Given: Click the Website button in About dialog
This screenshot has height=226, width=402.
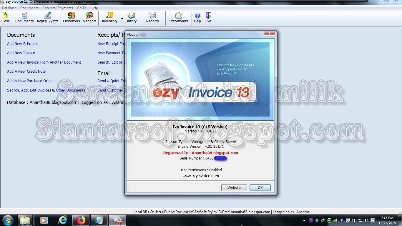Looking at the screenshot, I should coord(234,188).
